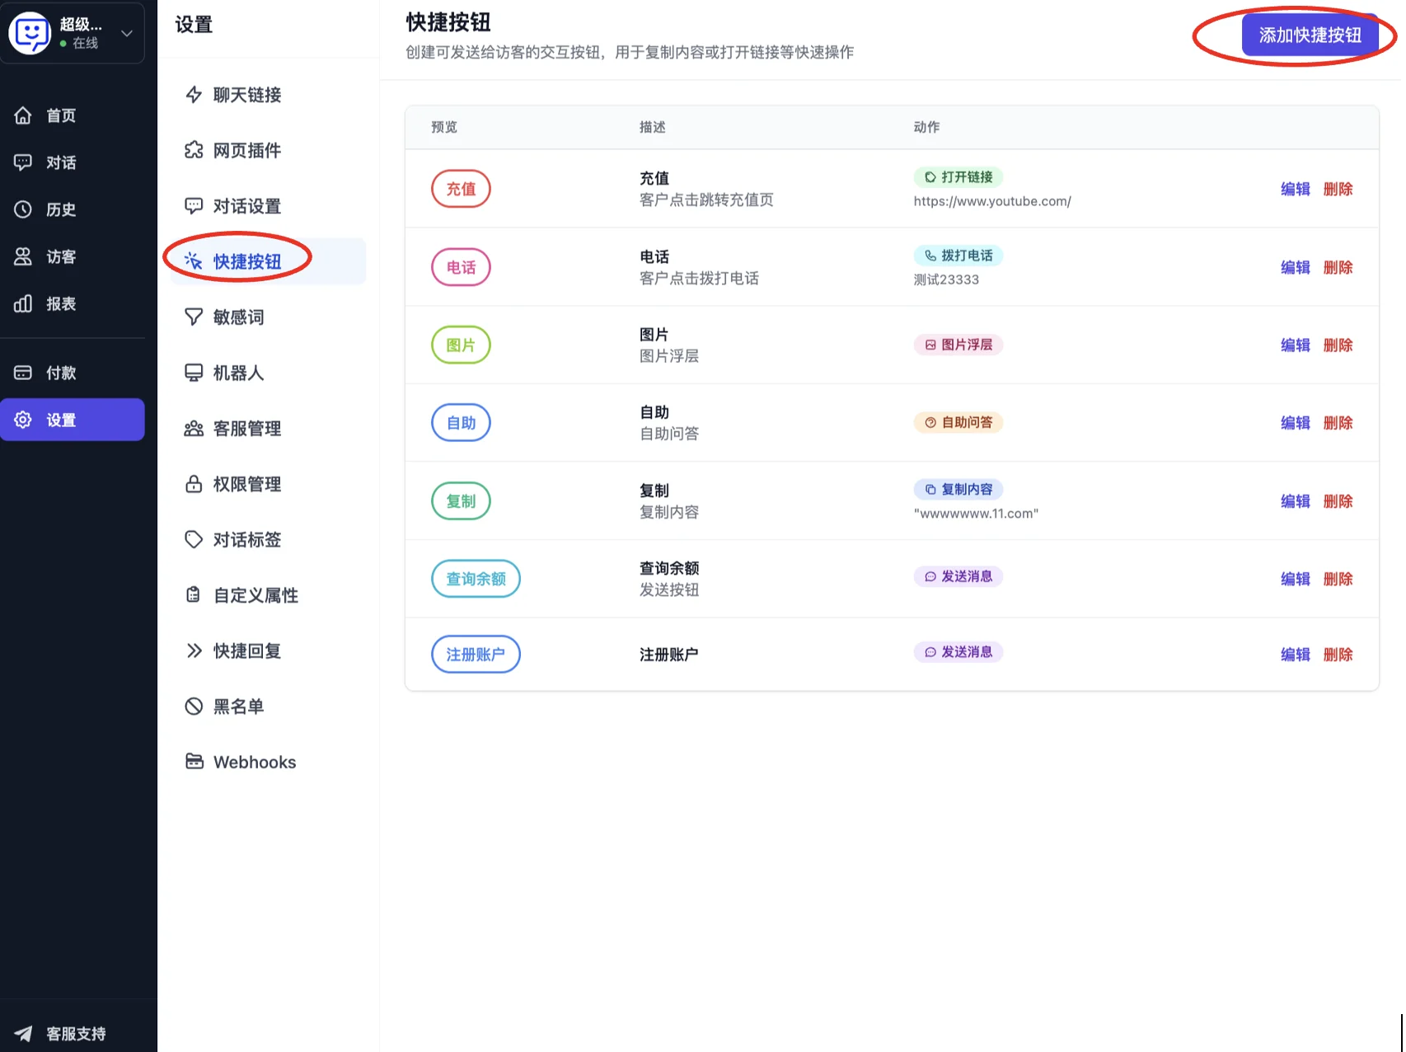The image size is (1406, 1052).
Task: Open the Webhooks settings icon
Action: [194, 761]
